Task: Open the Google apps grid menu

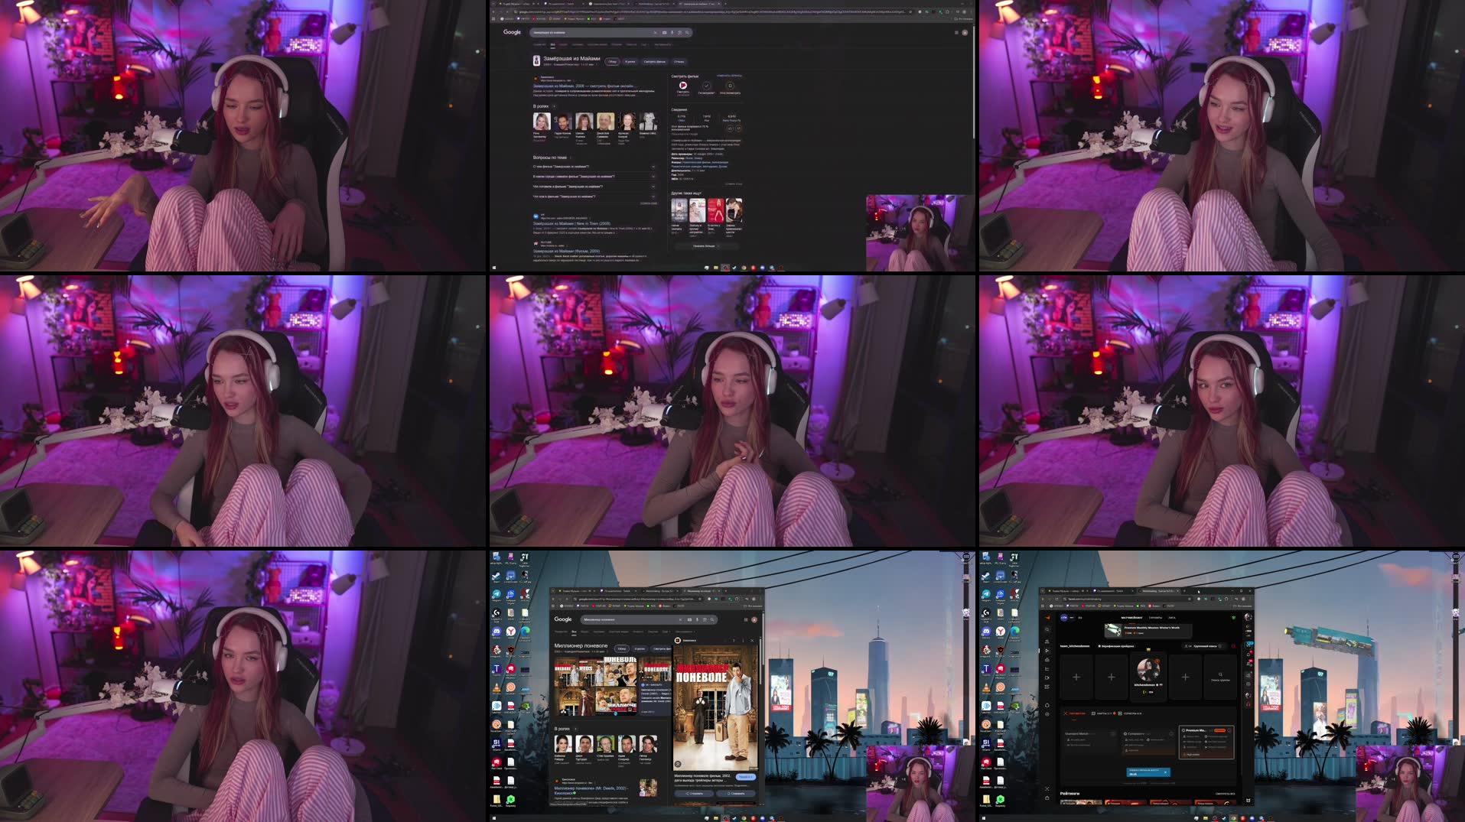Action: click(x=956, y=32)
